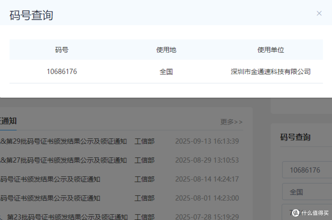The width and height of the screenshot is (332, 220).
Task: Click the 2025-08-01 14:23:00 timestamp
Action: tap(207, 198)
